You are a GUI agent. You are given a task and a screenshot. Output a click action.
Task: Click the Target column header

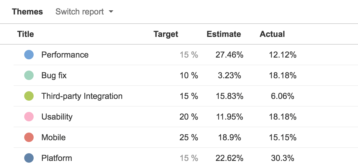click(166, 34)
